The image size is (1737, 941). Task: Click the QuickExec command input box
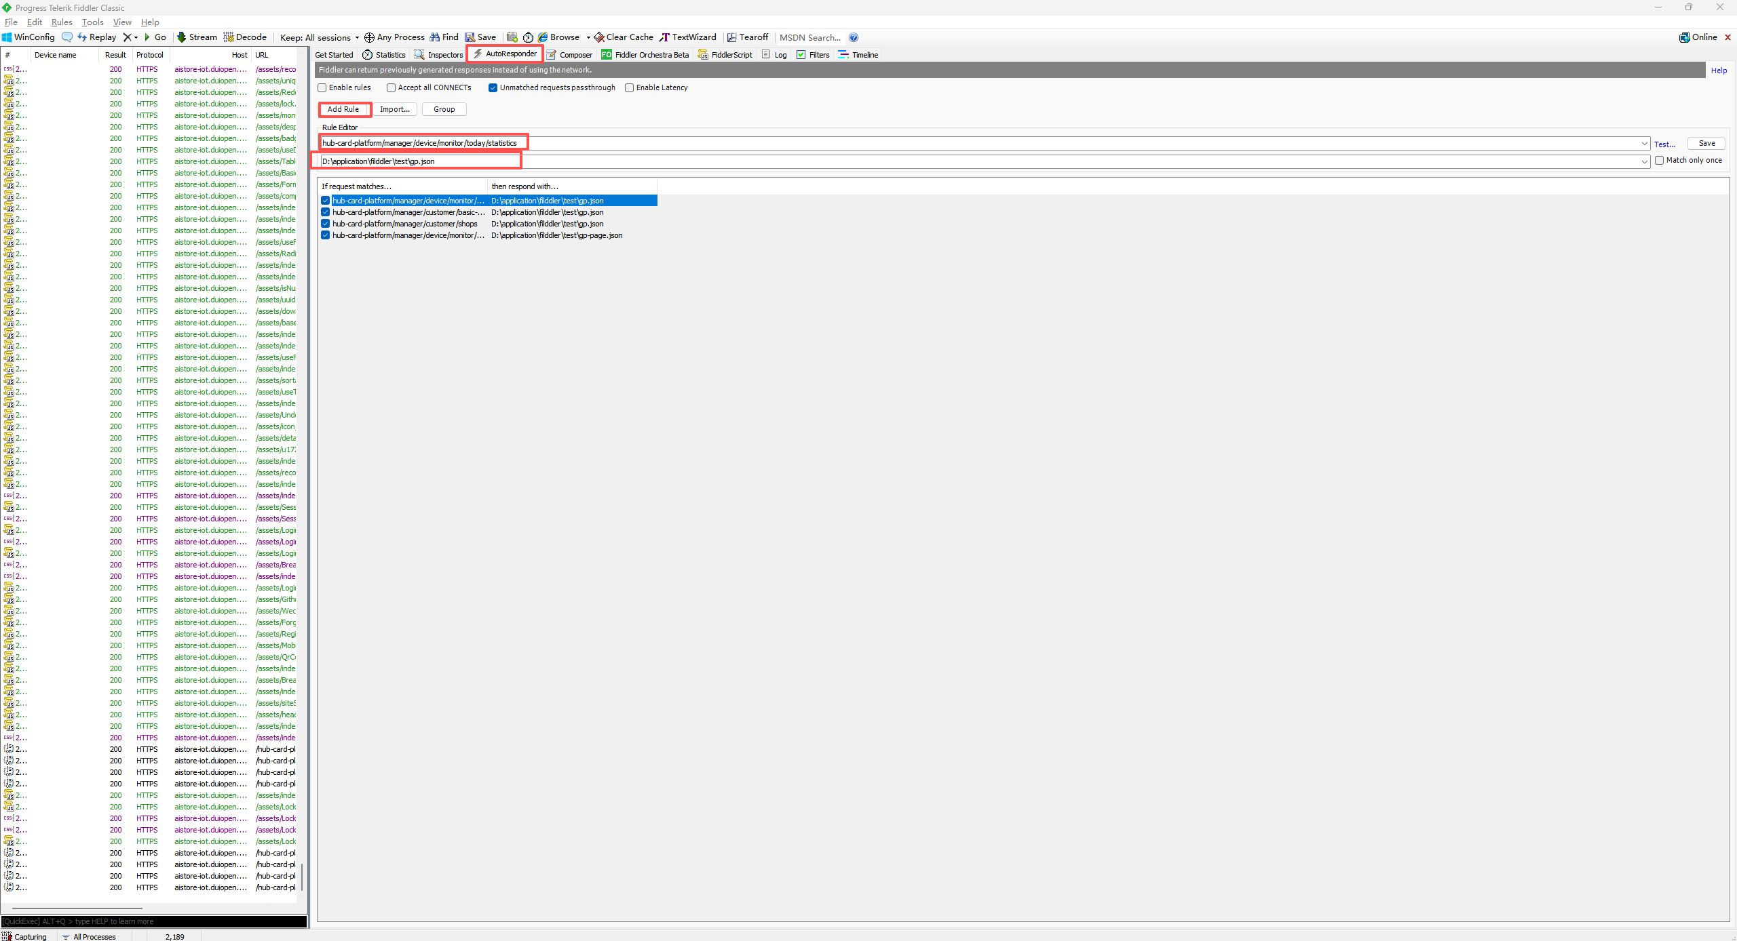(153, 921)
